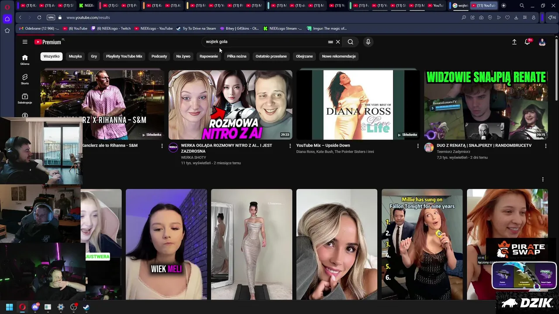The image size is (559, 314).
Task: Open Shorts in the YouTube sidebar
Action: tap(25, 79)
